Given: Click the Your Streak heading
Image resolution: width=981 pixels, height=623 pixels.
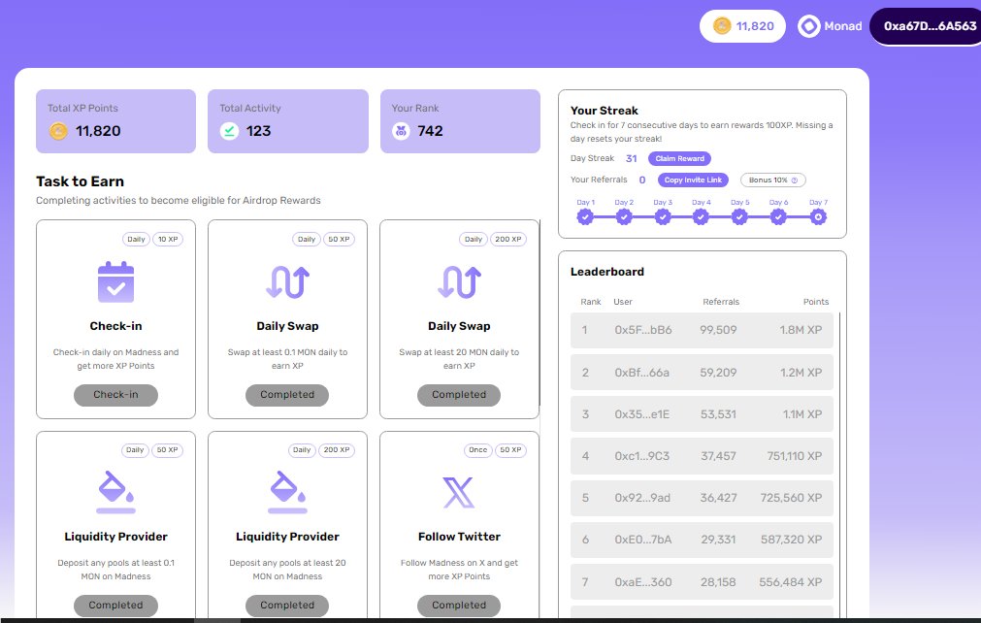Looking at the screenshot, I should point(604,111).
